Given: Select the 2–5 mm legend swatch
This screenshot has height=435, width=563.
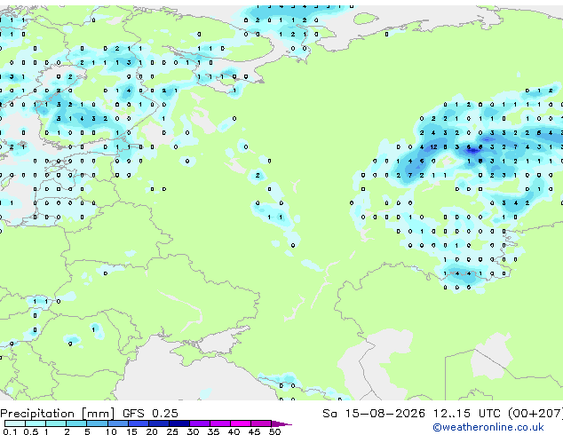Looking at the screenshot, I should click(76, 423).
